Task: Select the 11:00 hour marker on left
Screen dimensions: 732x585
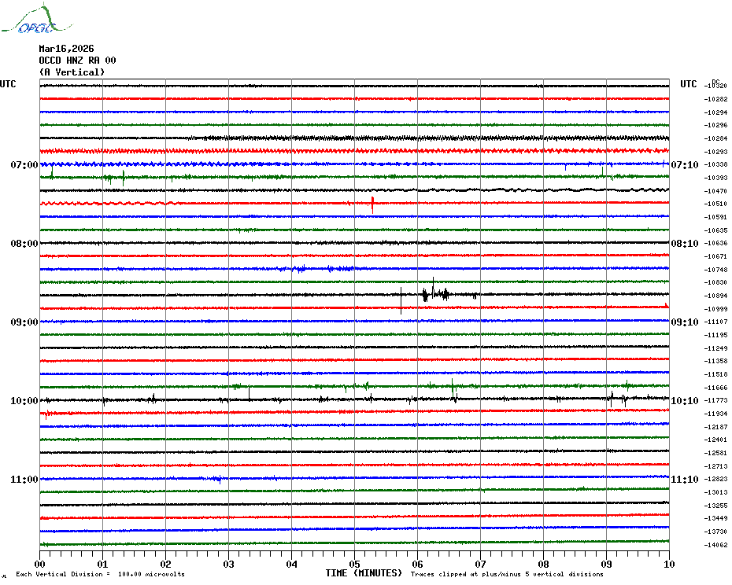Action: (24, 480)
